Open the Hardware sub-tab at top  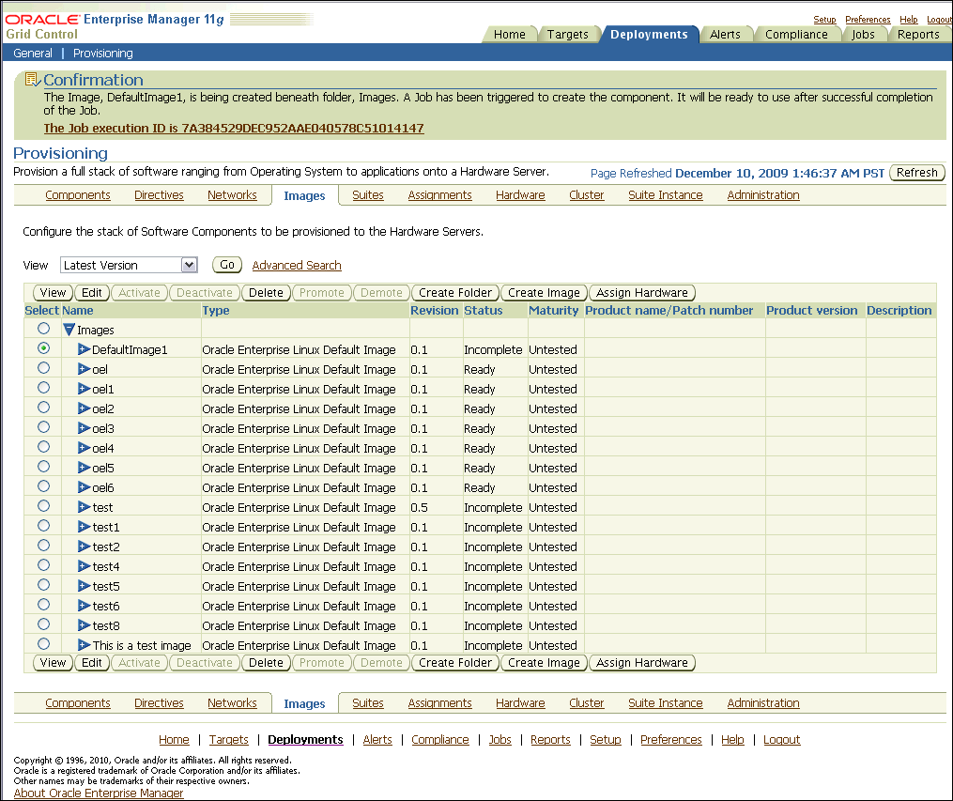pos(520,195)
